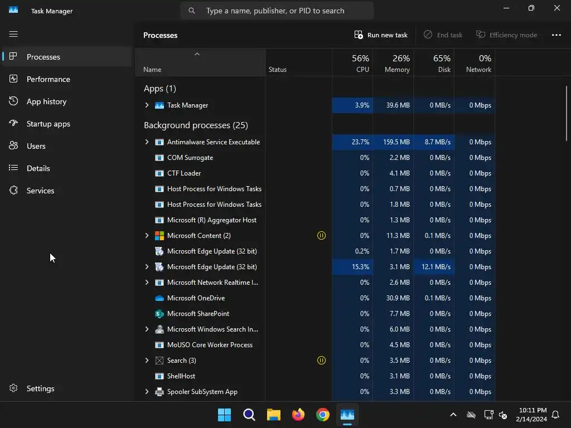Click the 12.1 MB/s disk cell
The height and width of the screenshot is (428, 571).
pos(434,267)
